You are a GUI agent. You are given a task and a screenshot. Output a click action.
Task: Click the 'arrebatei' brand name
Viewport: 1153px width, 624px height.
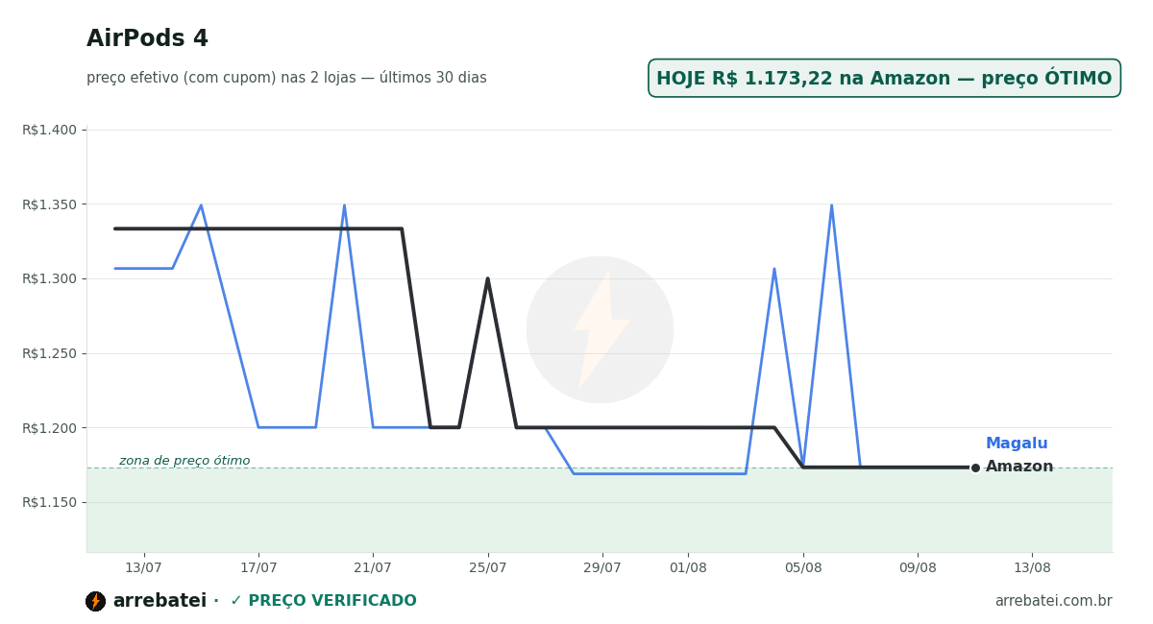point(159,601)
